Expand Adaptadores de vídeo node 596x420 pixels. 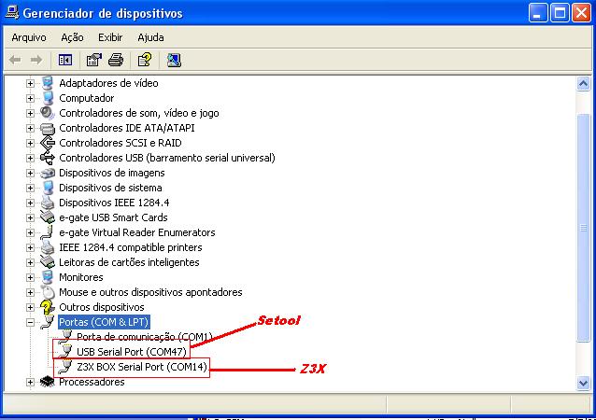30,83
